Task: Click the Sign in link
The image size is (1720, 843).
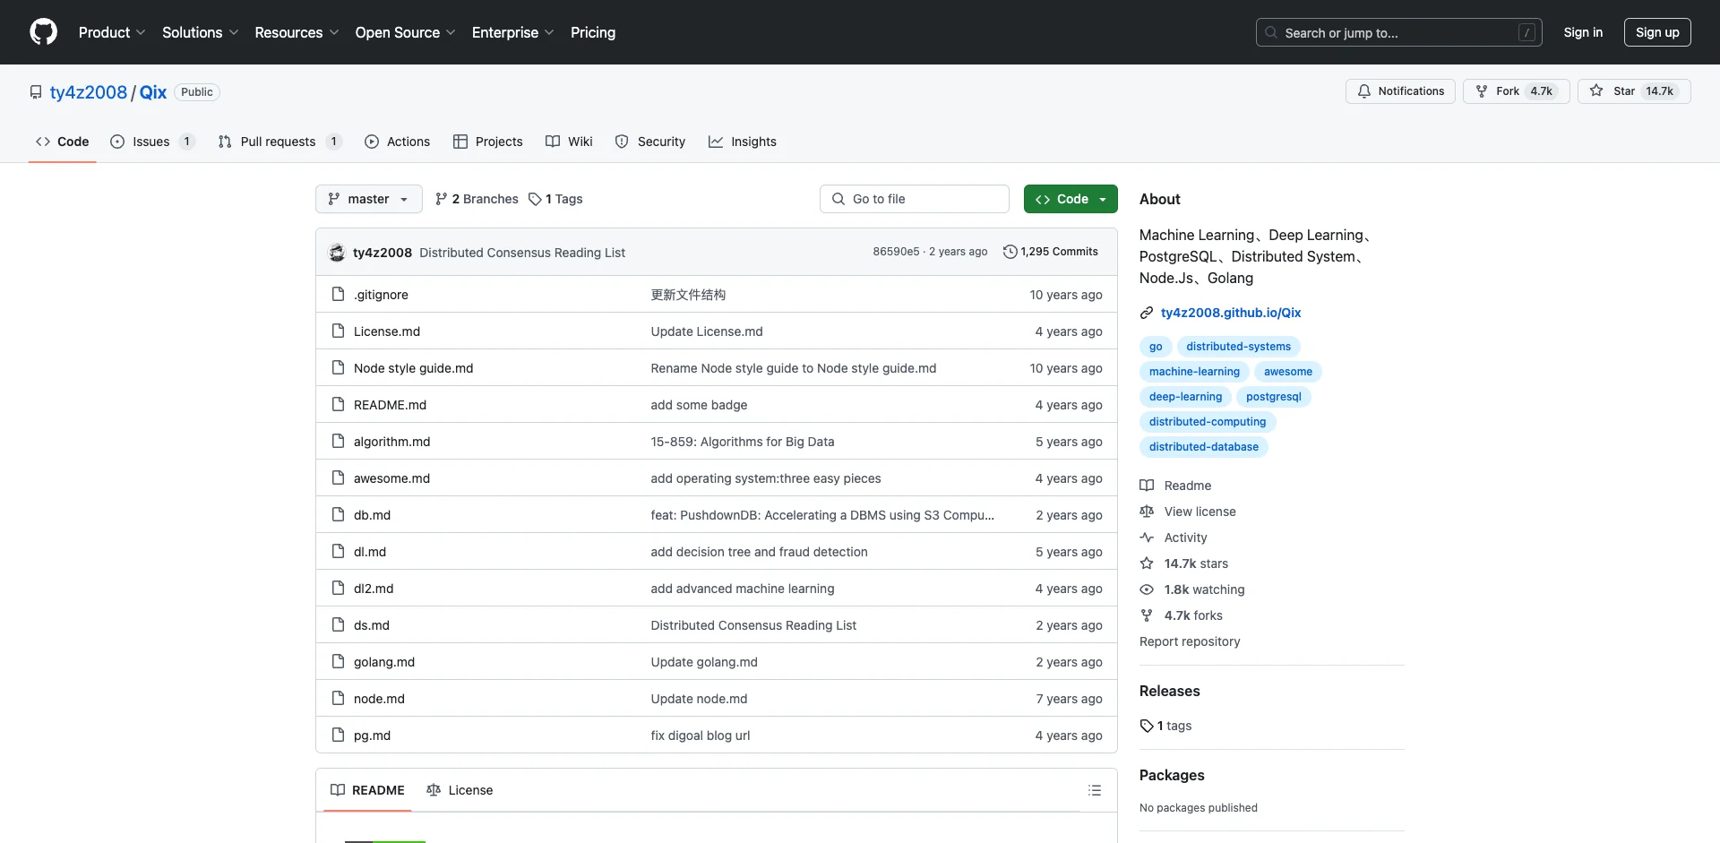Action: pos(1583,32)
